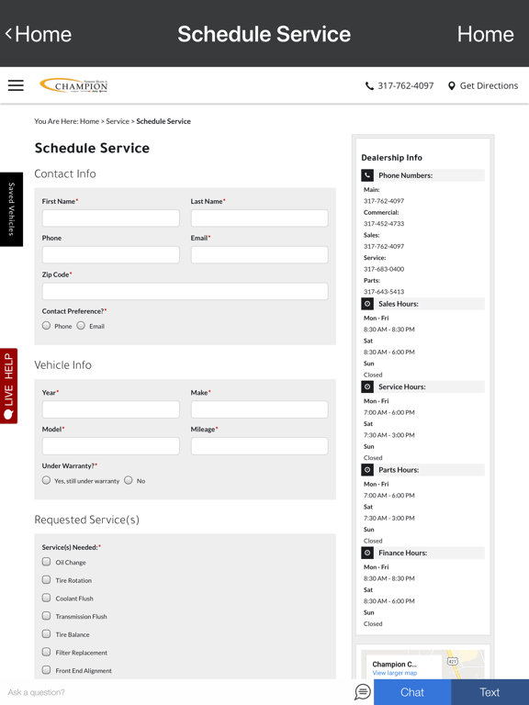Tap the phone icon beside 317-762-4097
Viewport: 529px width, 705px height.
(x=369, y=86)
